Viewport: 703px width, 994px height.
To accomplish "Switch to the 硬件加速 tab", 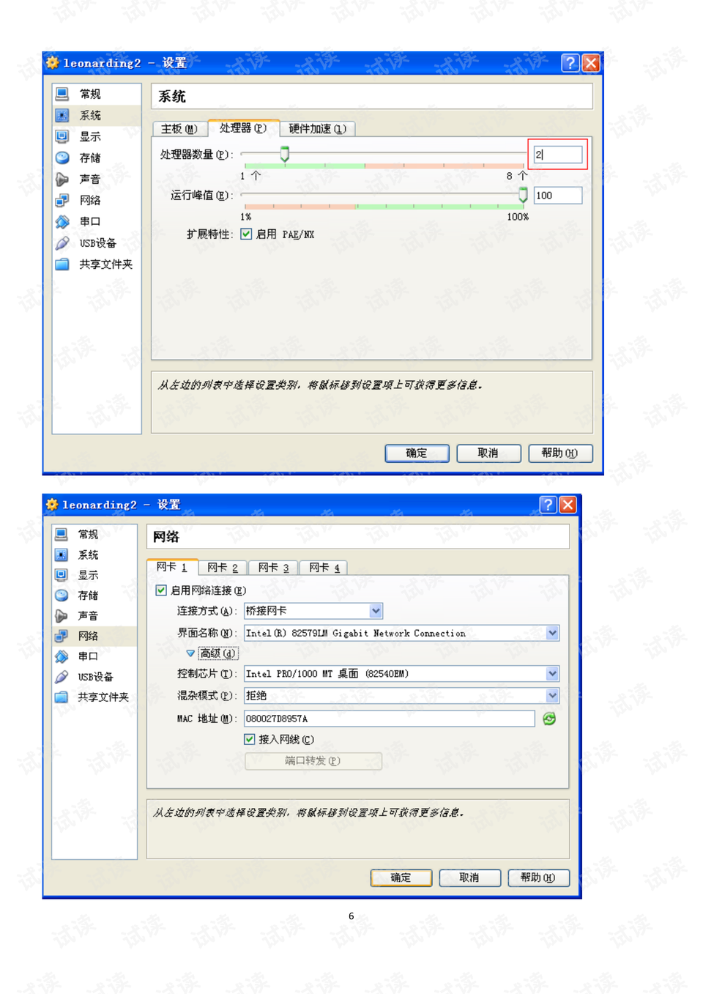I will 317,129.
